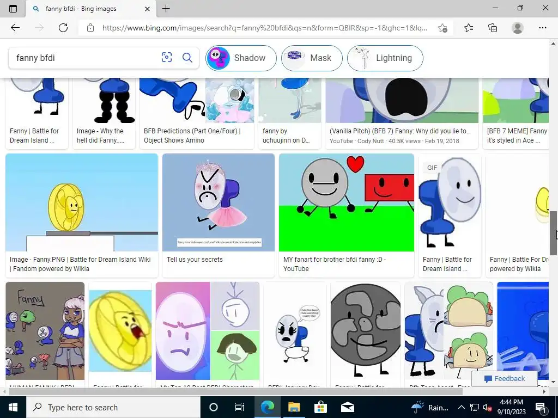This screenshot has width=558, height=418.
Task: Click the browser Back arrow
Action: click(15, 28)
